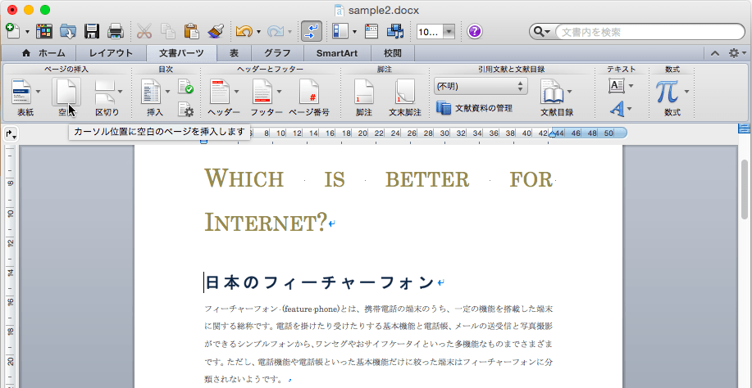Click the vertical scrollbar thumb
752x388 pixels.
tap(745, 190)
